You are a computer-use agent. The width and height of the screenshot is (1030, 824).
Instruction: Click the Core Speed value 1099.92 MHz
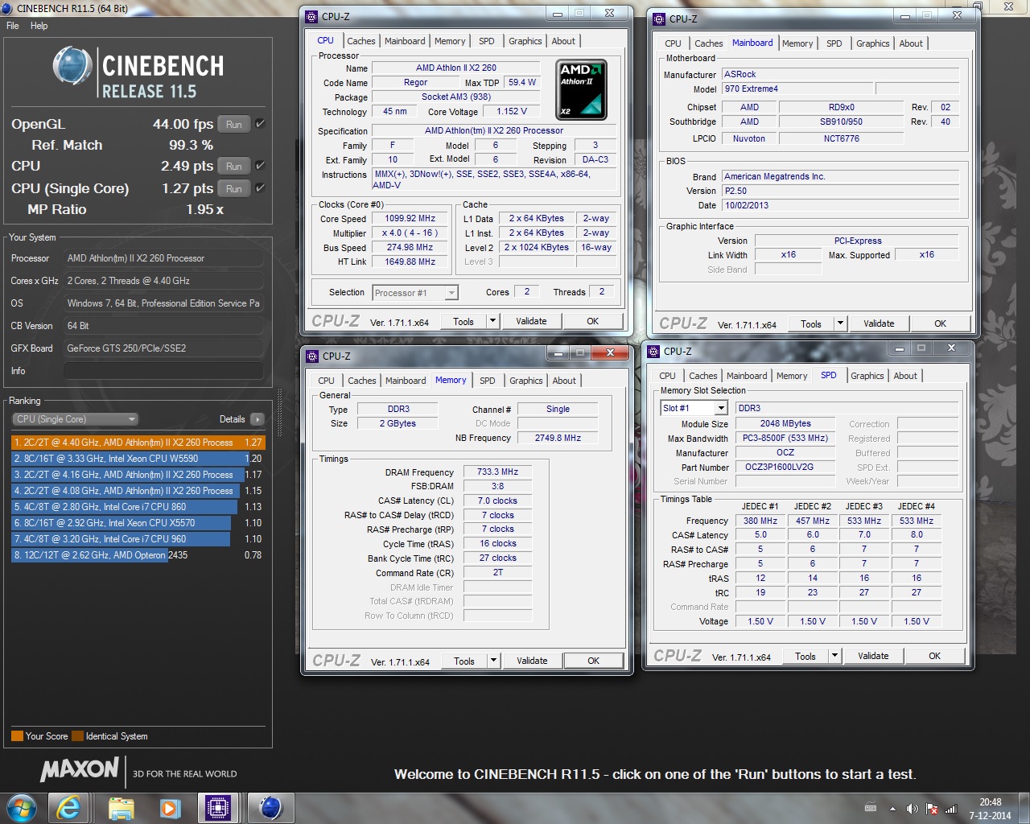point(410,218)
